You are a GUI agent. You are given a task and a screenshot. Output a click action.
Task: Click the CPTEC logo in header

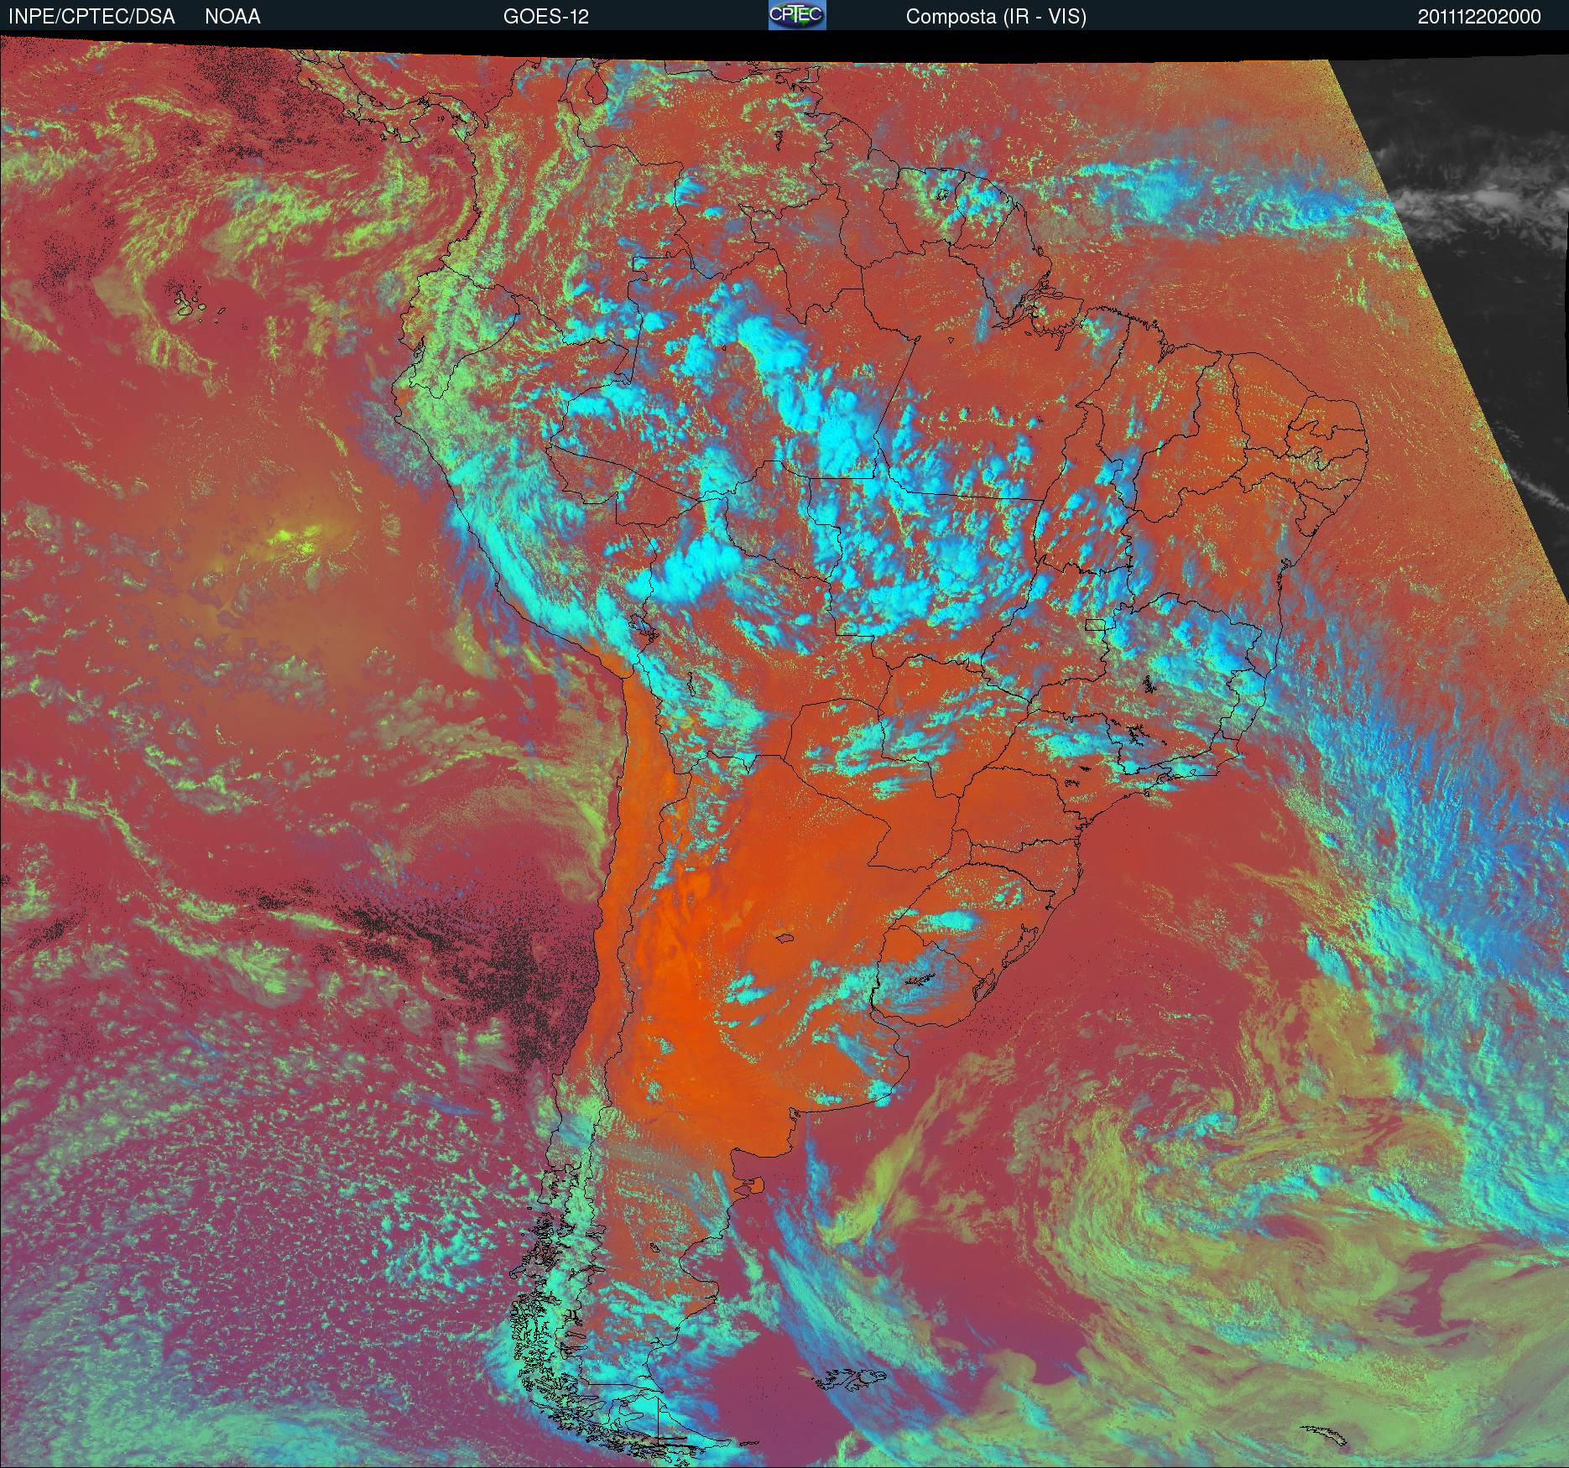tap(797, 15)
